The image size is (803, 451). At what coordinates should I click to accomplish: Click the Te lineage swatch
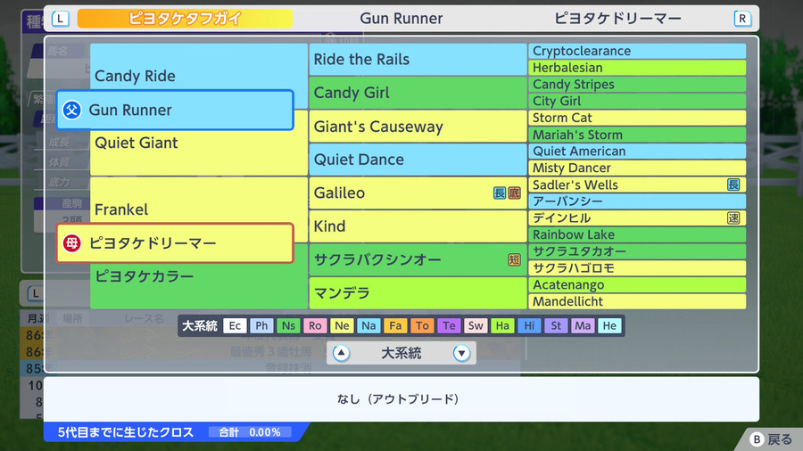[449, 325]
